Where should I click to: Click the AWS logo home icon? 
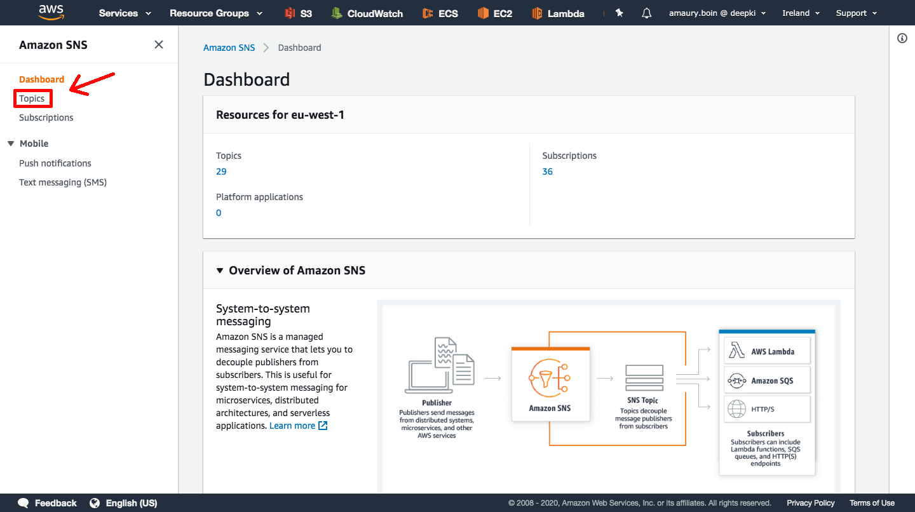pos(51,12)
